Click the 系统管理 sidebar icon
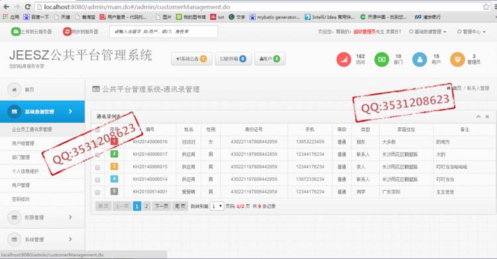 tap(15, 239)
